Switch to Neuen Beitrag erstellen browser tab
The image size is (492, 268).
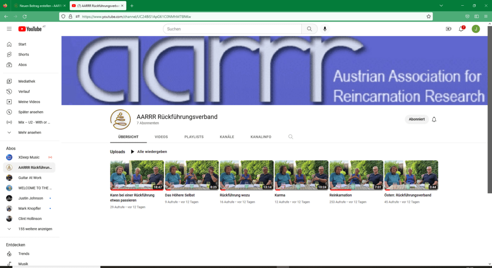39,6
